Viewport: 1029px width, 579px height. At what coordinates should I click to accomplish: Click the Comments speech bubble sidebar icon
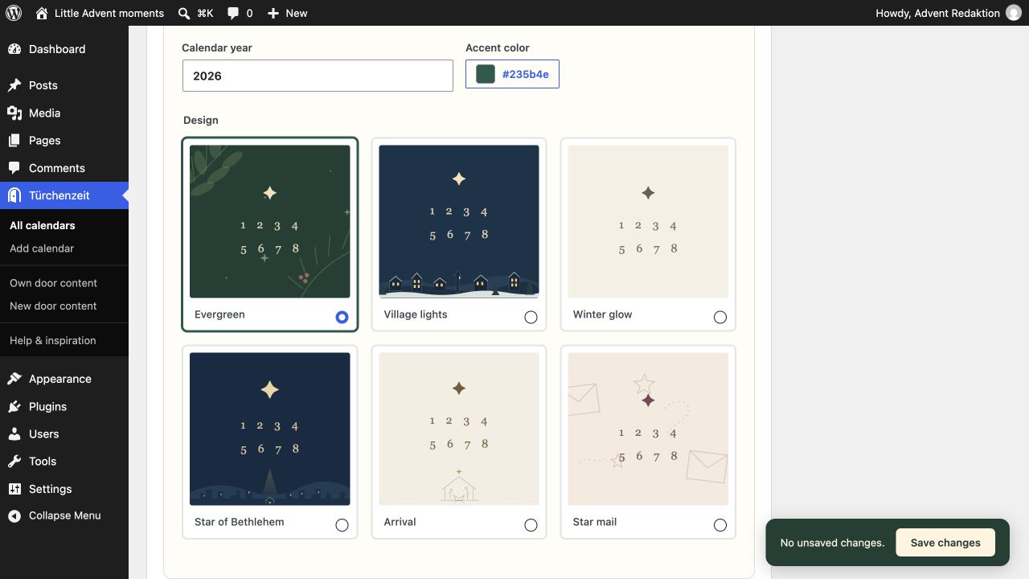pos(14,168)
